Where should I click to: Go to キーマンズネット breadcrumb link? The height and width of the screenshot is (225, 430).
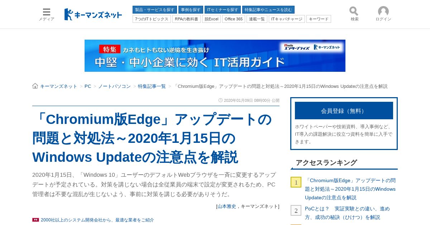tap(59, 86)
